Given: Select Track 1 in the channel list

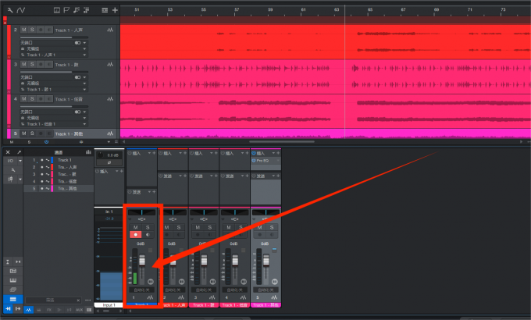Looking at the screenshot, I should [59, 160].
